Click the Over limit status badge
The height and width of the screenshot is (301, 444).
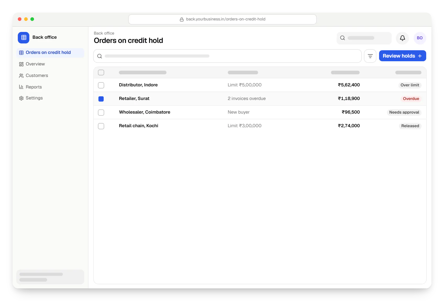(410, 85)
